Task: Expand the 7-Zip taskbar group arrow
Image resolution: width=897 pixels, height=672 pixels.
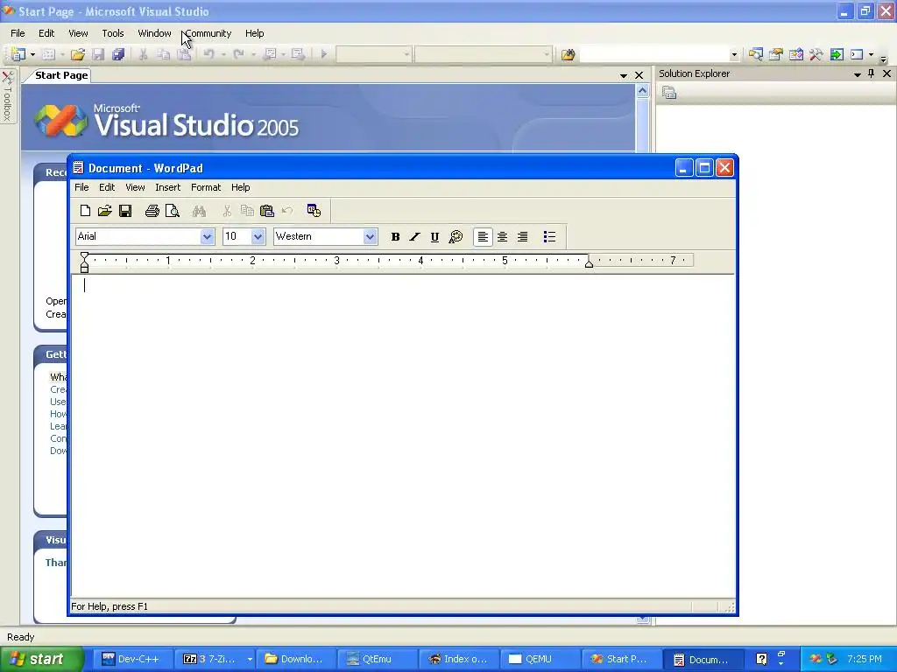Action: point(250,660)
